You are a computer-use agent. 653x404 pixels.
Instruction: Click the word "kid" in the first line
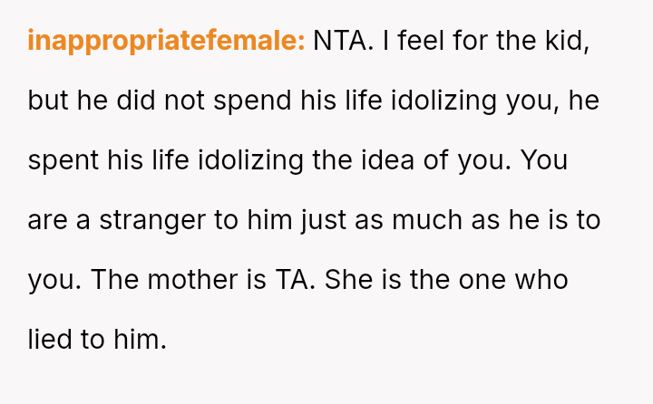coord(568,41)
